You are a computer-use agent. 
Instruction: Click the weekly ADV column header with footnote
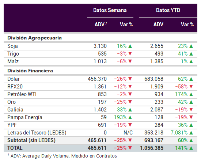(x=101, y=24)
